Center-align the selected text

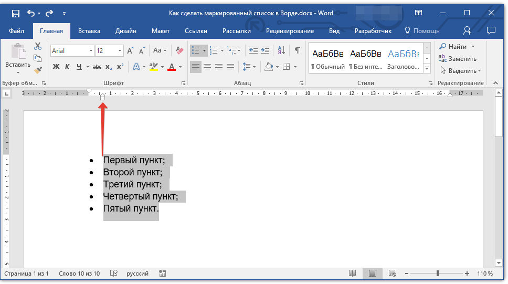(207, 67)
